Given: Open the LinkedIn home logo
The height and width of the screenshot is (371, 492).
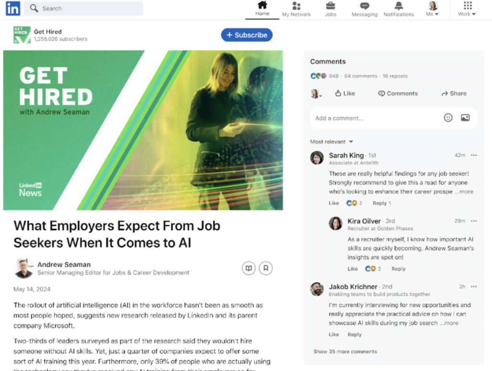Looking at the screenshot, I should [x=13, y=9].
